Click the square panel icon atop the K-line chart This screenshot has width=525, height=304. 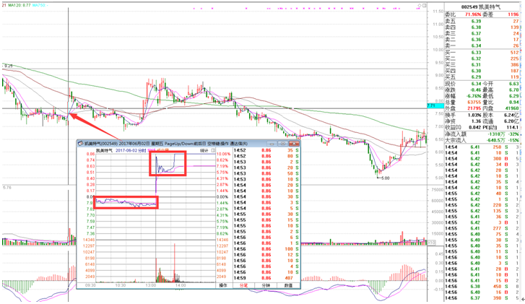coord(425,5)
